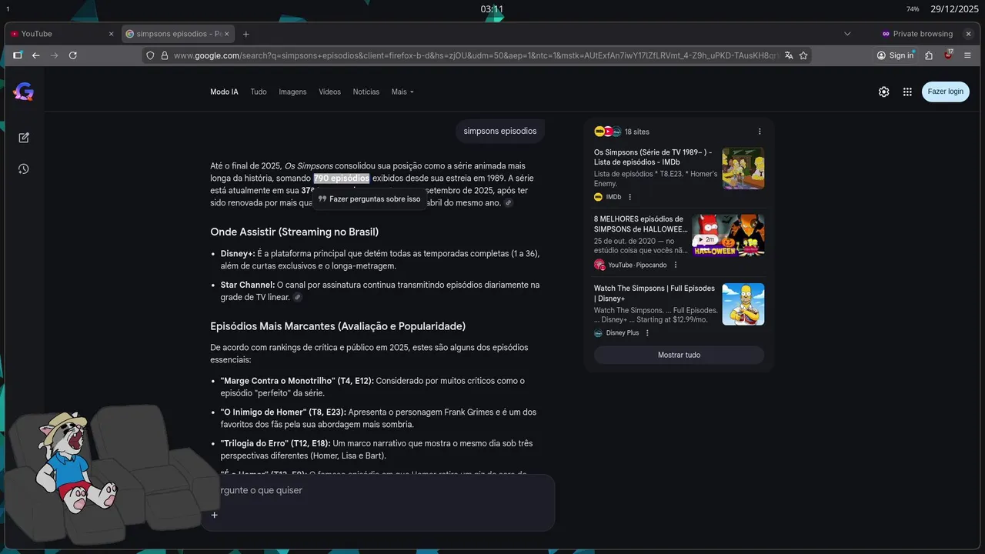985x554 pixels.
Task: Close the YouTube tab
Action: click(111, 34)
